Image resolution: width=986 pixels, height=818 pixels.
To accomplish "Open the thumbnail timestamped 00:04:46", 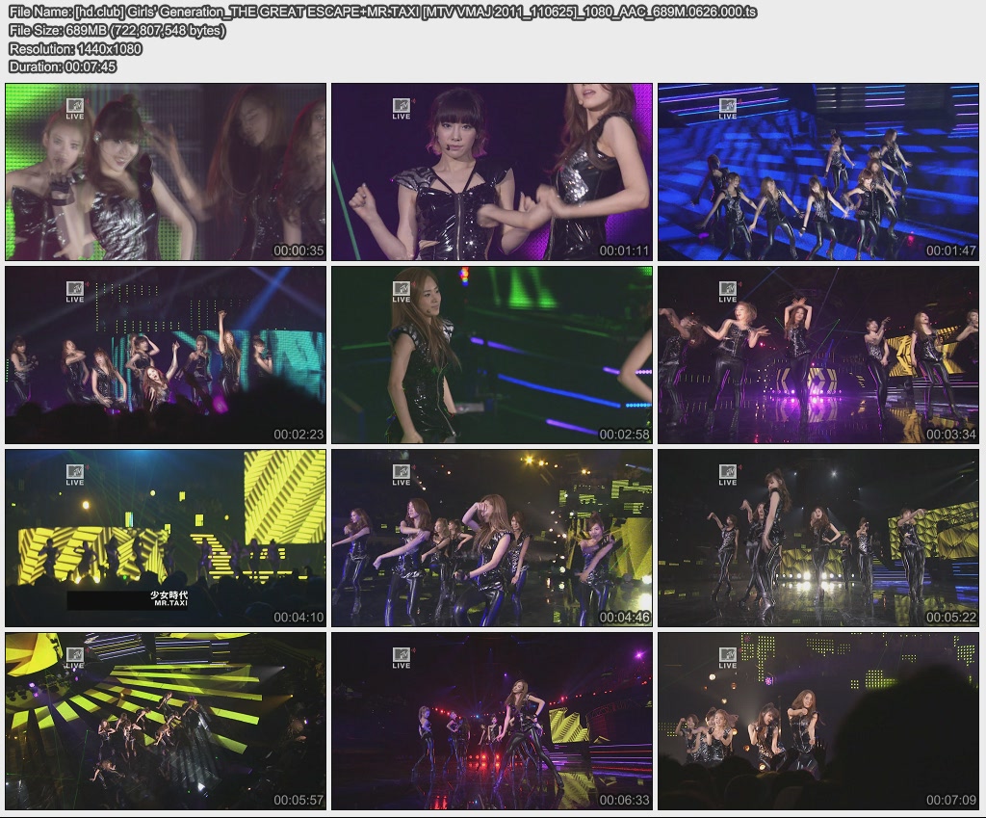I will [492, 538].
